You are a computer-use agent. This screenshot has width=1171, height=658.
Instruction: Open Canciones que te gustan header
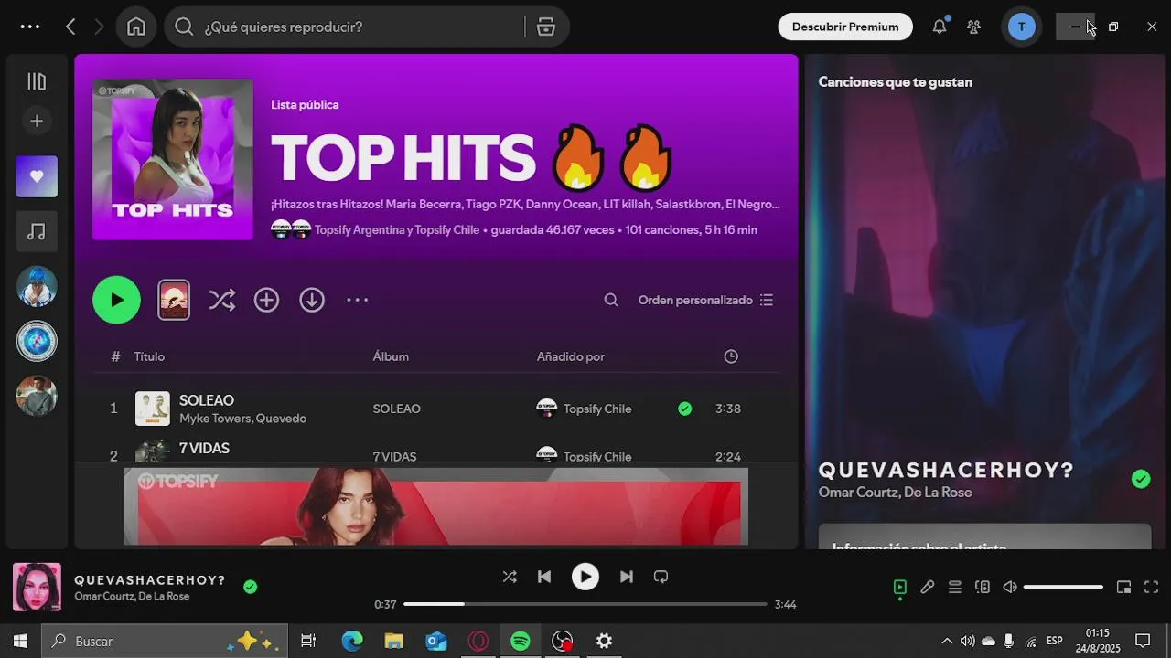click(x=895, y=82)
